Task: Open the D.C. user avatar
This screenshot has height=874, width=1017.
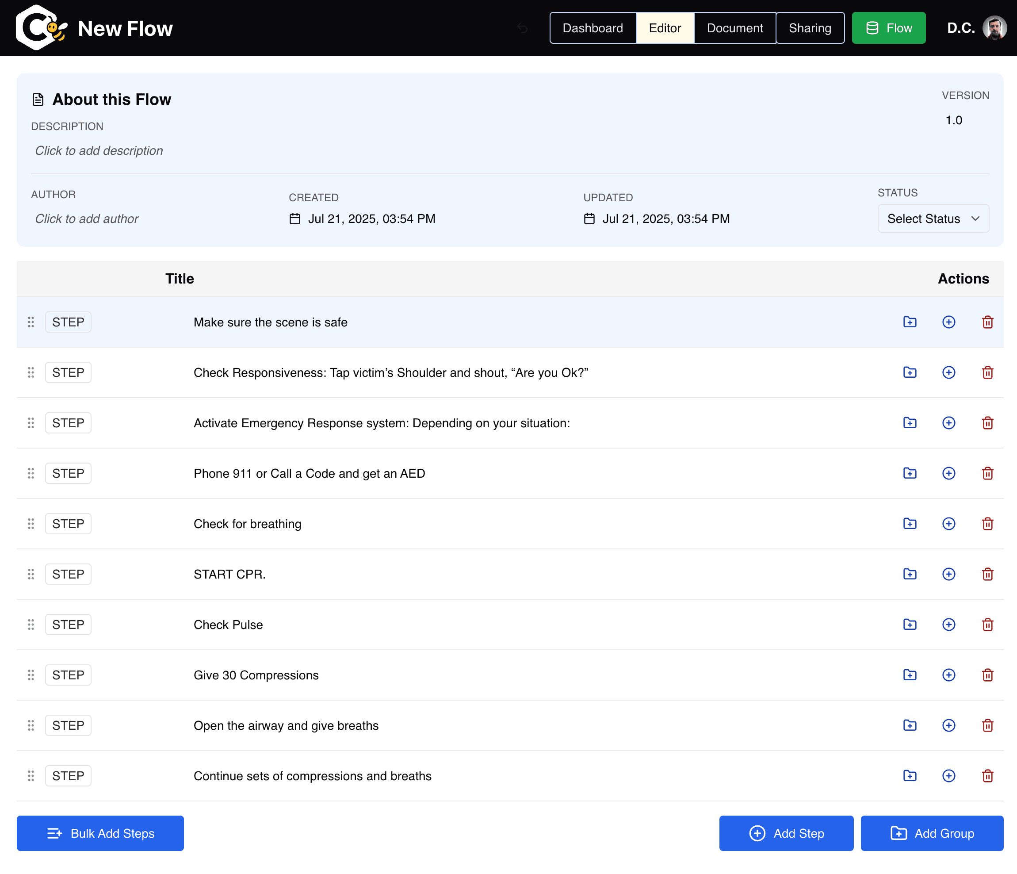Action: (x=994, y=28)
